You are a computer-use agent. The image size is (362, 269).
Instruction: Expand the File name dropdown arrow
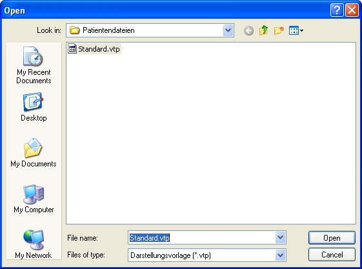(x=280, y=237)
